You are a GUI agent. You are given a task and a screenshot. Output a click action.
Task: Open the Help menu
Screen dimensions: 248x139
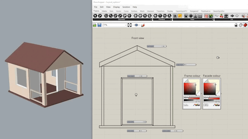pos(135,7)
